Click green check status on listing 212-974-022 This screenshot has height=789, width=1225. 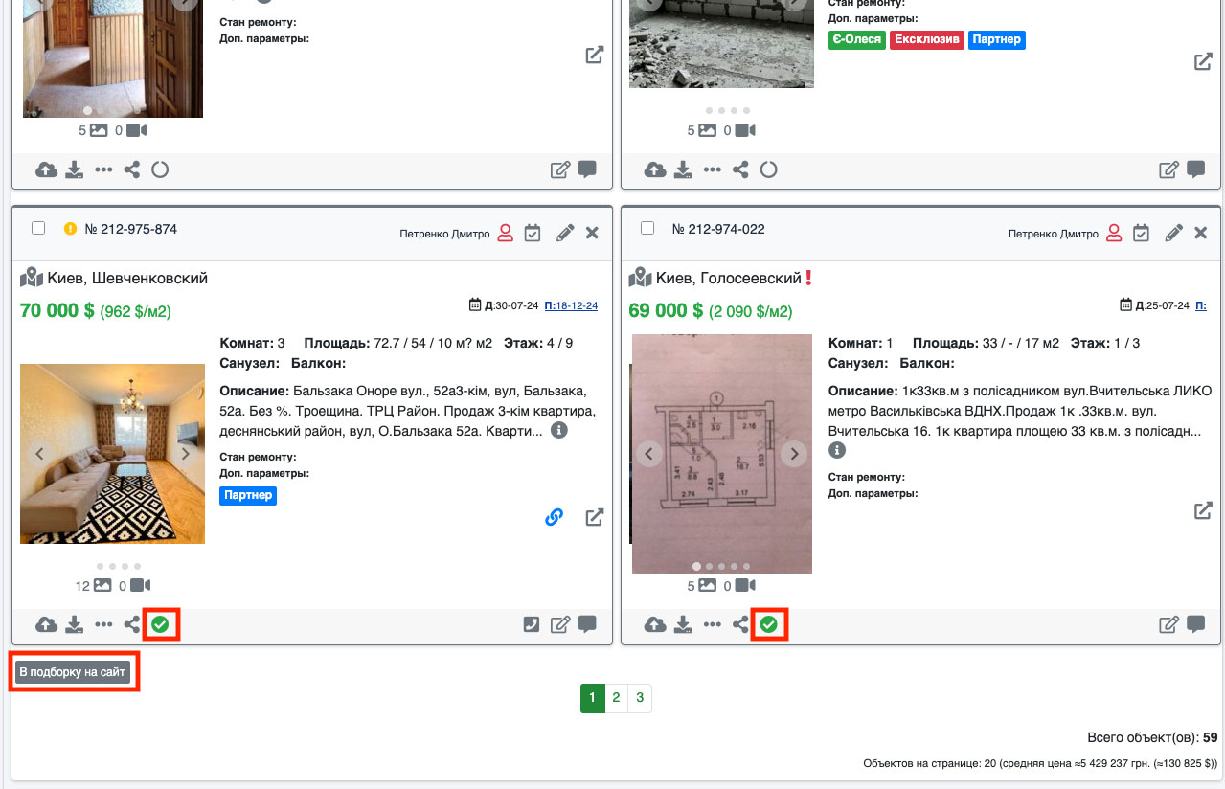point(769,625)
